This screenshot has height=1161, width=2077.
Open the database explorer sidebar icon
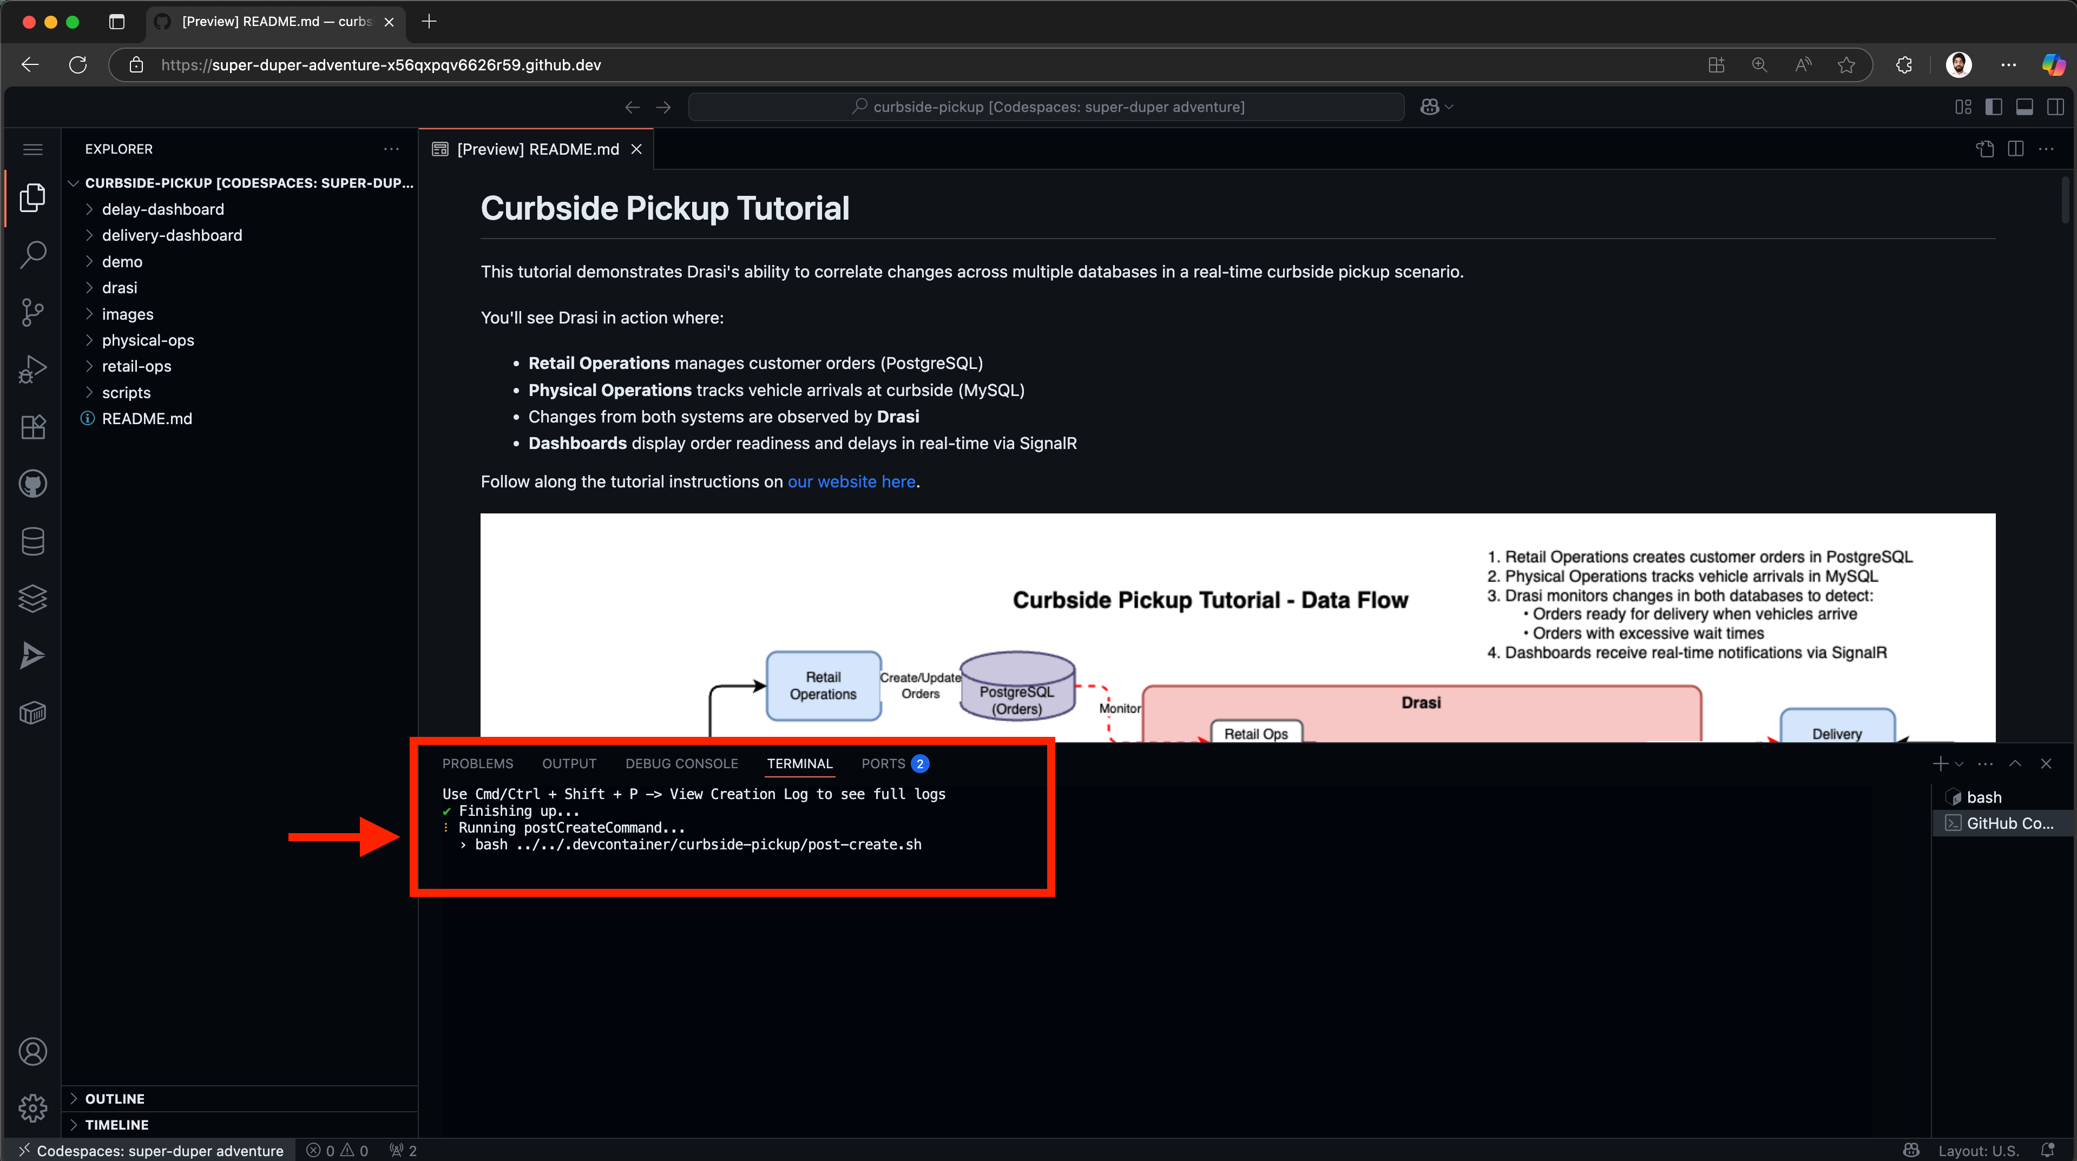click(32, 541)
